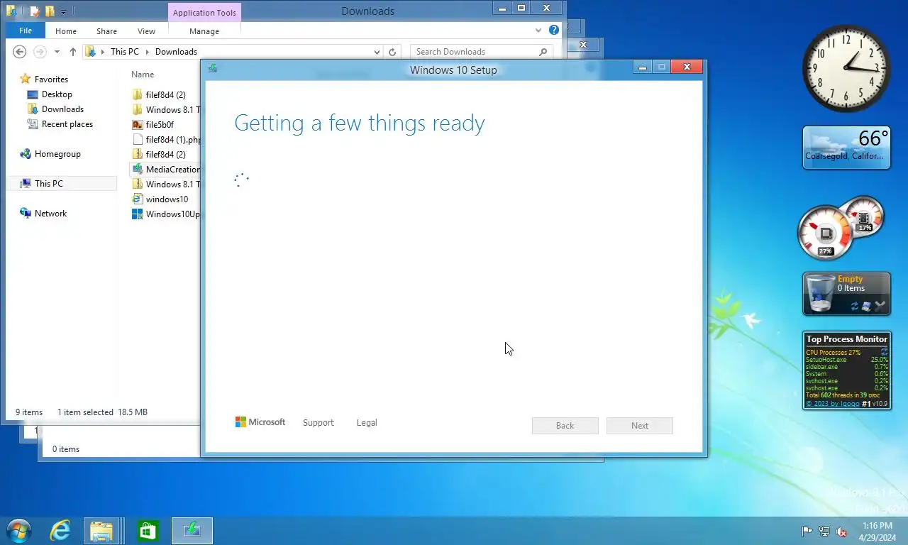Open Downloads under Favorites
The image size is (908, 545).
62,109
